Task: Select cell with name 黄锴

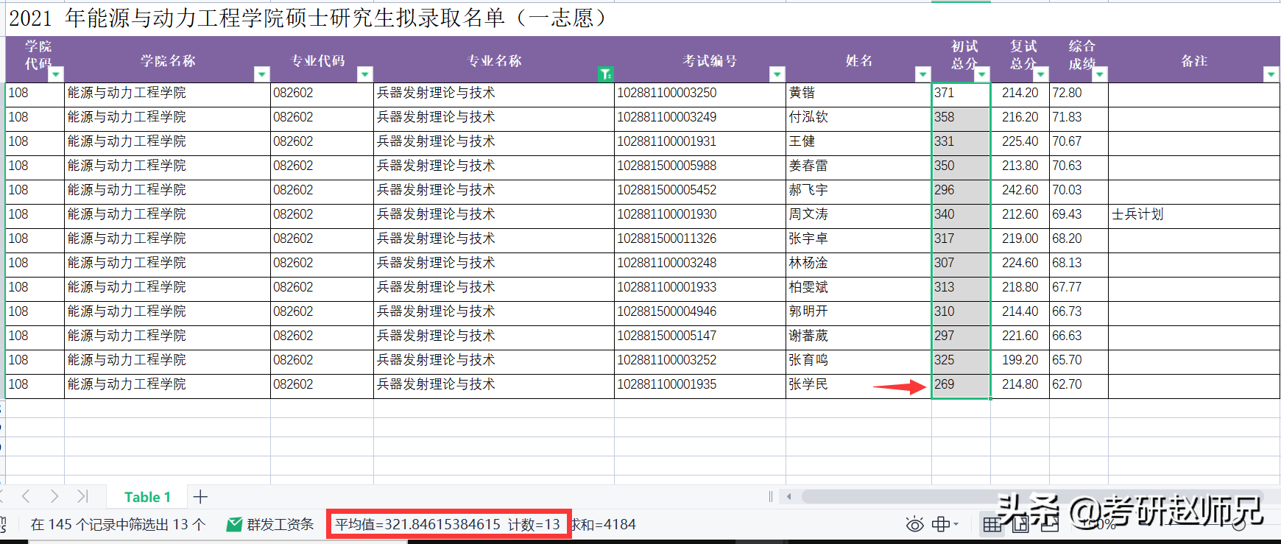Action: (858, 93)
